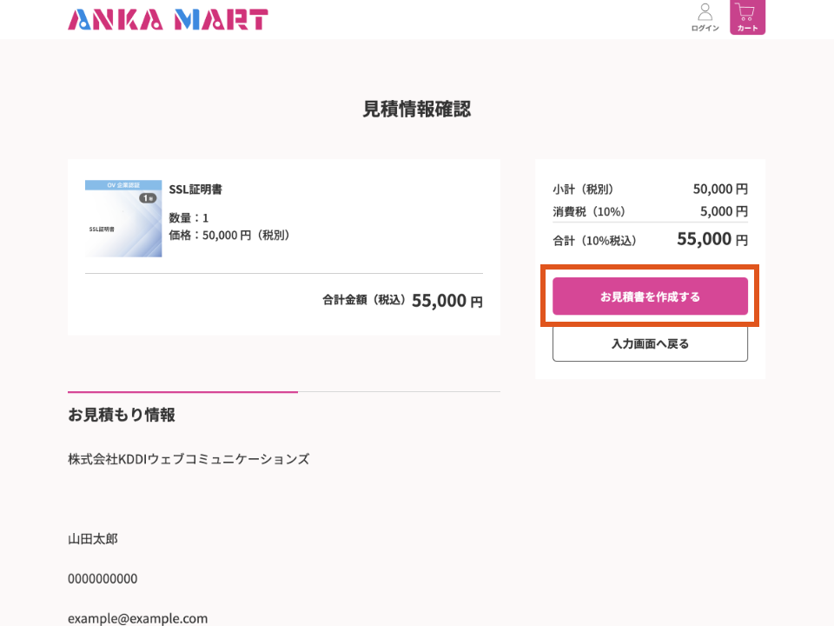Click the ANKA MART logo
Screen dimensions: 834x626
coord(168,19)
